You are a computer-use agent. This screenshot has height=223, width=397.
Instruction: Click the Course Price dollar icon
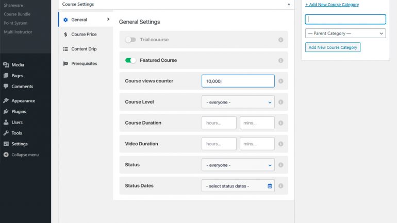pyautogui.click(x=65, y=35)
